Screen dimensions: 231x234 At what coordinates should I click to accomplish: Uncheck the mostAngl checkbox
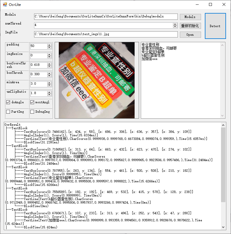(x=32, y=102)
